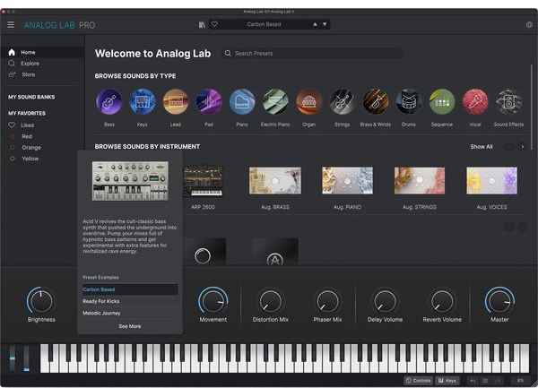Browse Keys sounds type icon
Viewport: 538px width, 388px height.
click(143, 101)
